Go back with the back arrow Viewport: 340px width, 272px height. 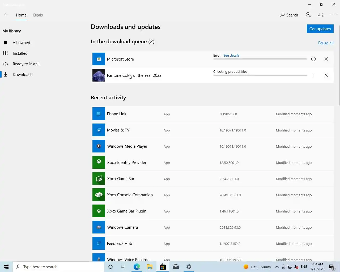coord(6,15)
